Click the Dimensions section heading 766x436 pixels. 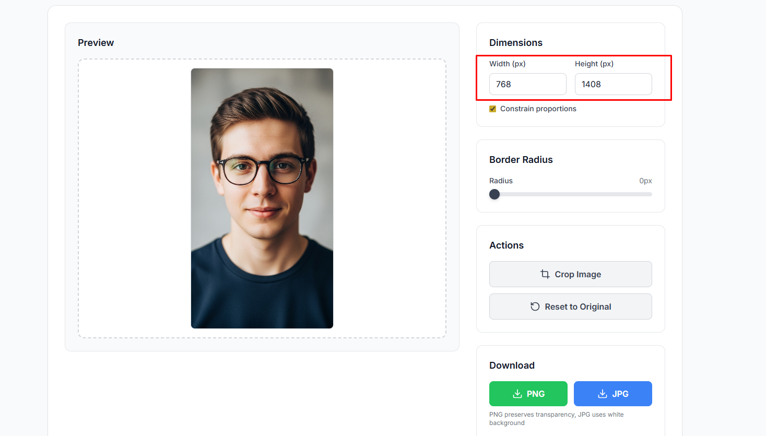click(515, 43)
